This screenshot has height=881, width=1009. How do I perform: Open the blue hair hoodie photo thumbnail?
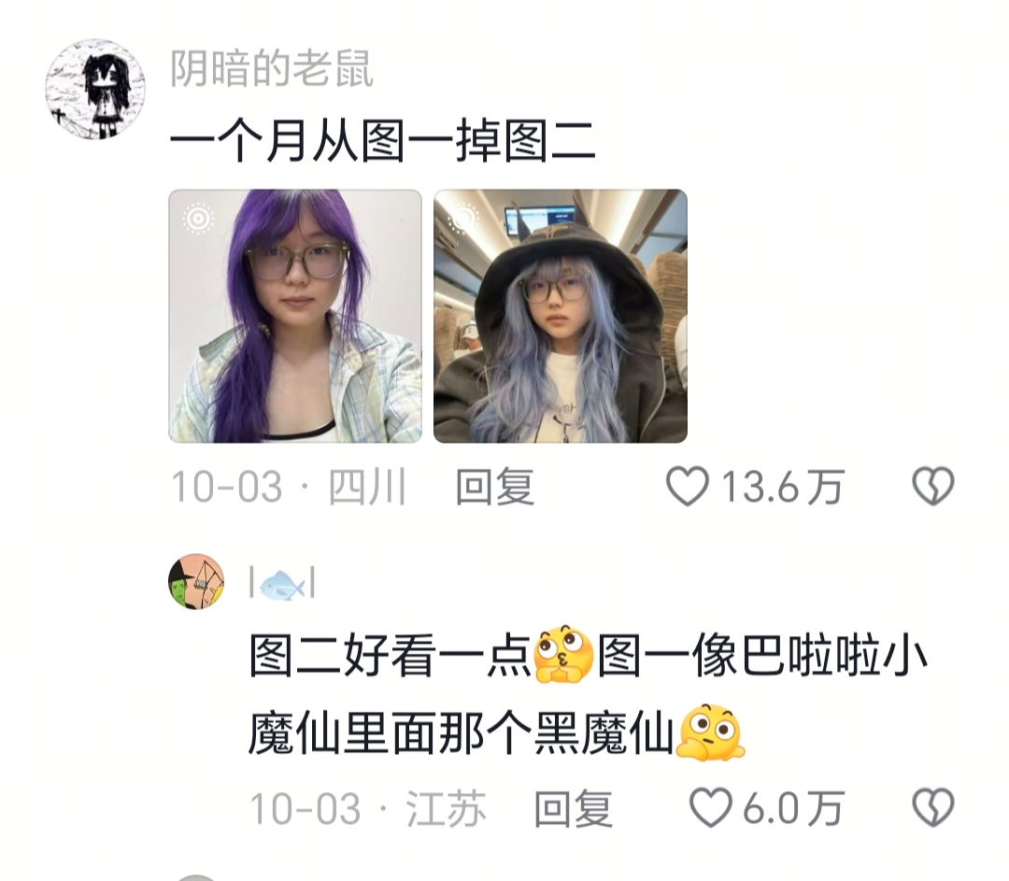[x=561, y=316]
